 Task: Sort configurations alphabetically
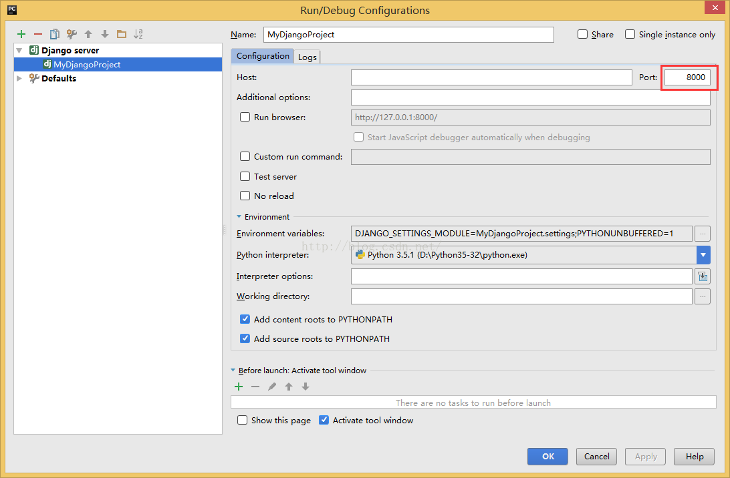138,34
